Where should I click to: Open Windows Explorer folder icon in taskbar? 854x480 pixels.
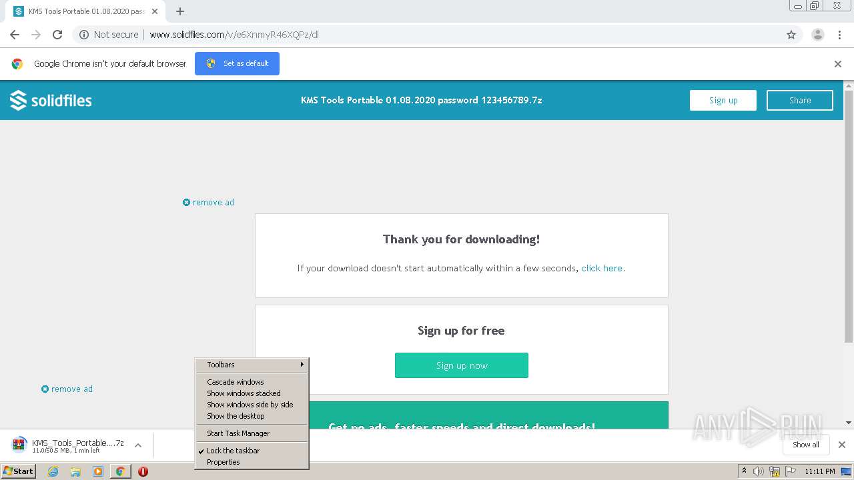(75, 471)
